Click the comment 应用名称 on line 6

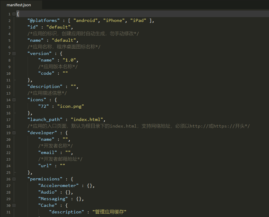tap(64, 47)
